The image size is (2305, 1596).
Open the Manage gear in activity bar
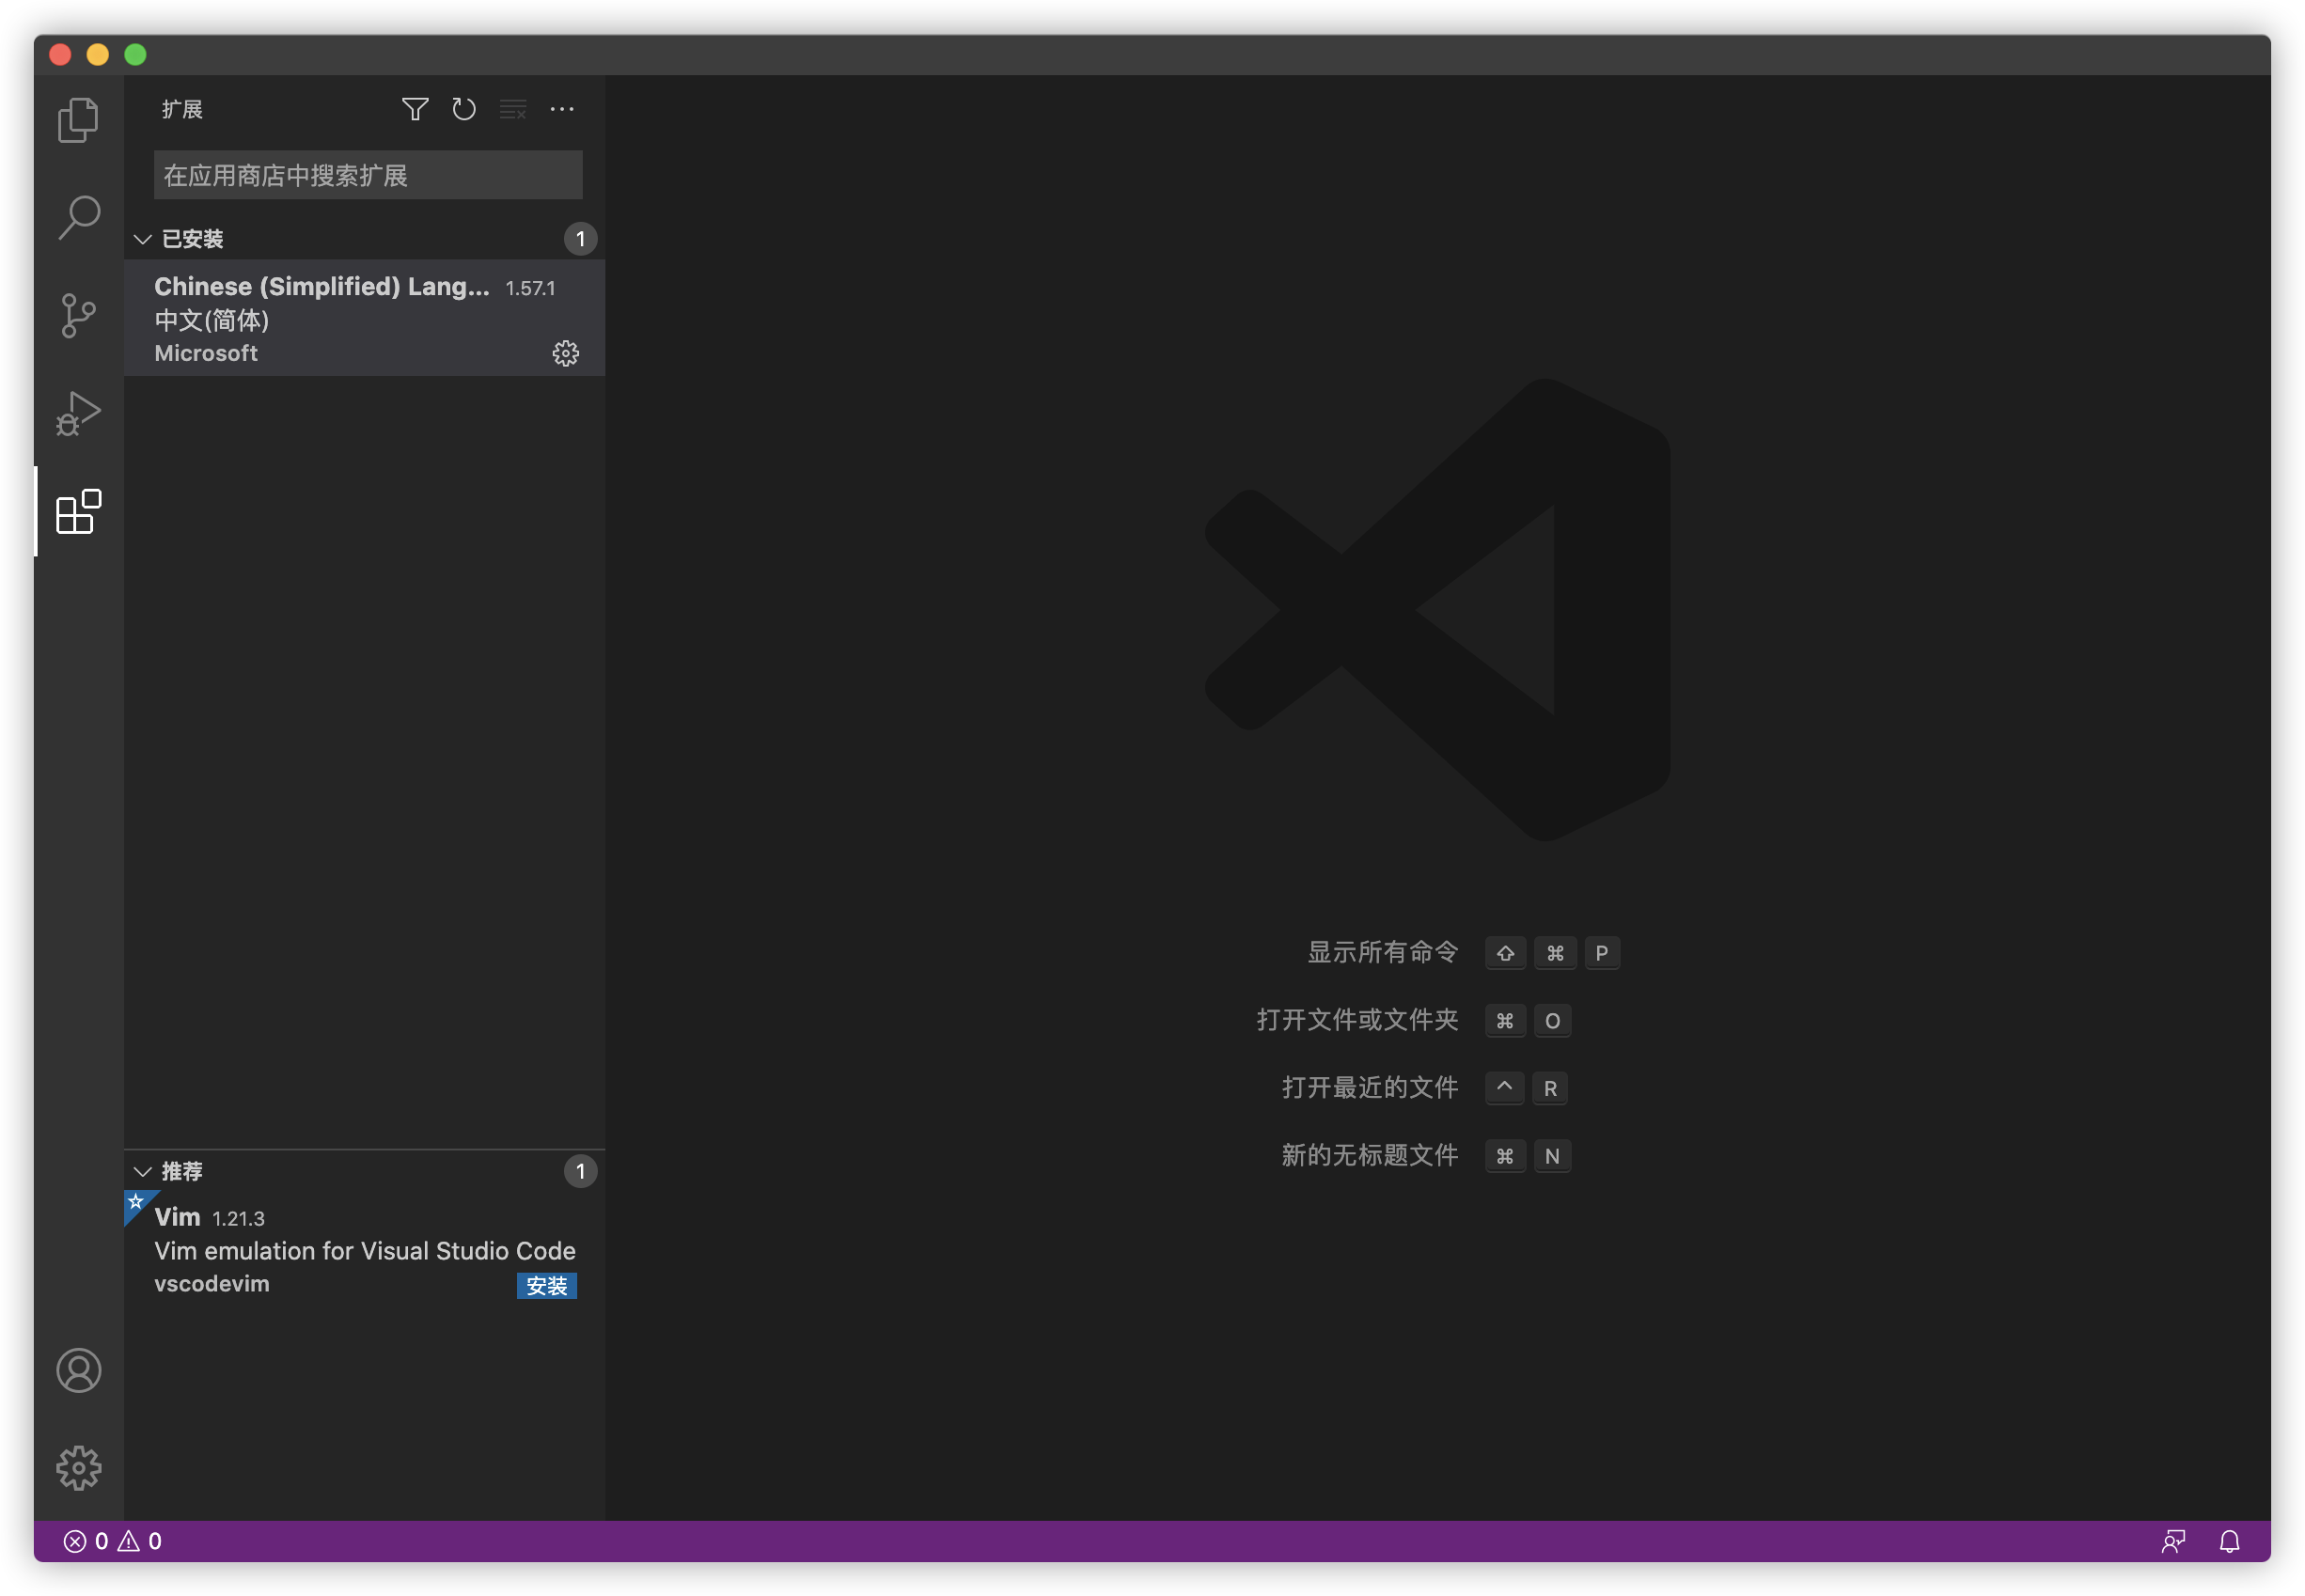(x=78, y=1468)
